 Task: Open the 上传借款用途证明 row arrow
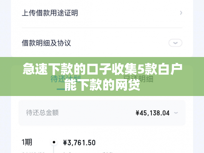pos(181,13)
